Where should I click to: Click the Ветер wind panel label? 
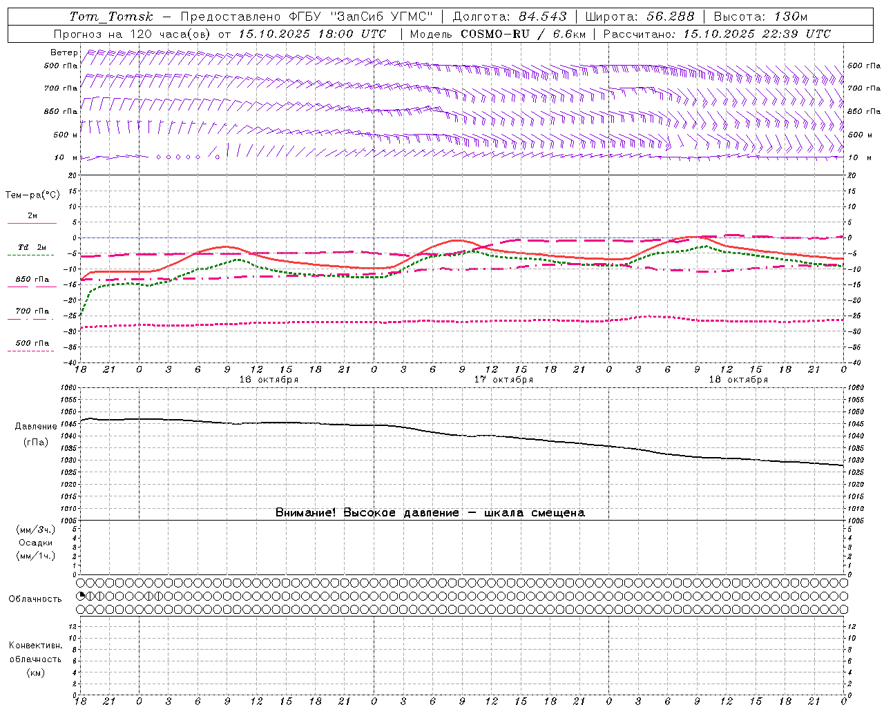coord(64,52)
